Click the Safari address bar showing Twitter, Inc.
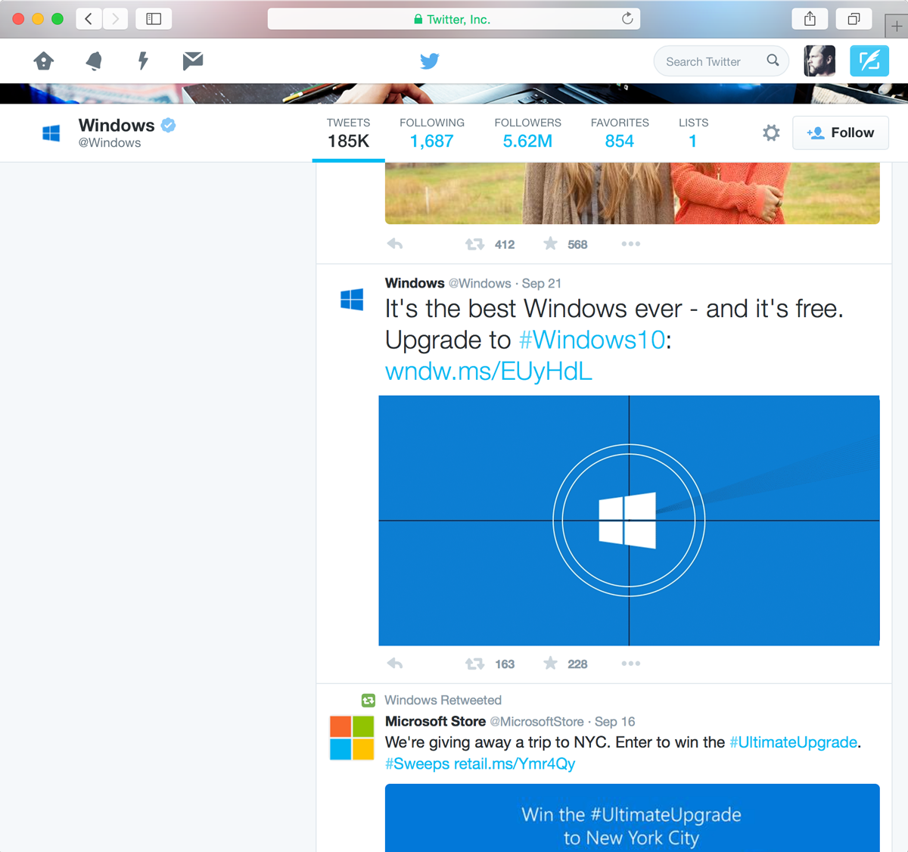The height and width of the screenshot is (852, 908). (x=454, y=19)
